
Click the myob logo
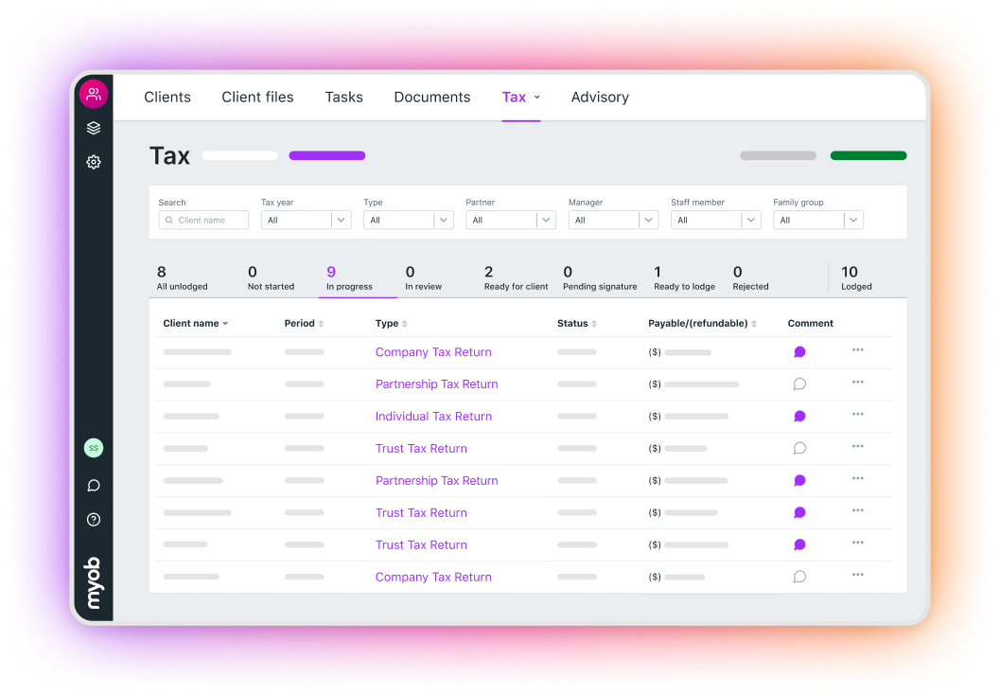[x=93, y=582]
